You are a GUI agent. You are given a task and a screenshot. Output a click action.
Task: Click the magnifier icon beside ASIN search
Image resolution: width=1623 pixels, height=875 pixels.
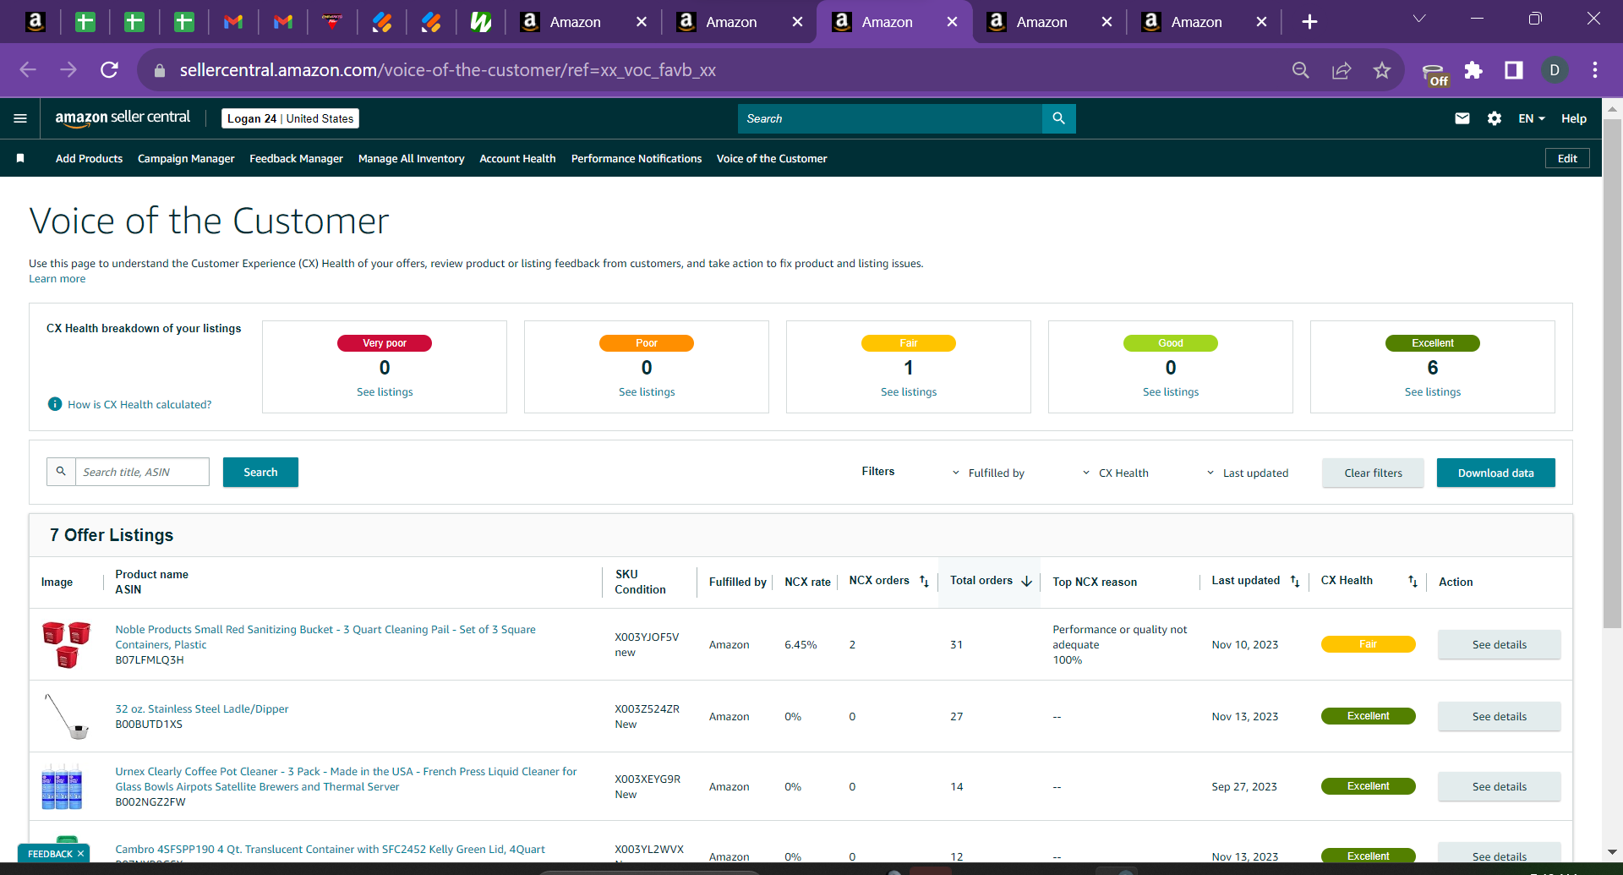coord(61,472)
